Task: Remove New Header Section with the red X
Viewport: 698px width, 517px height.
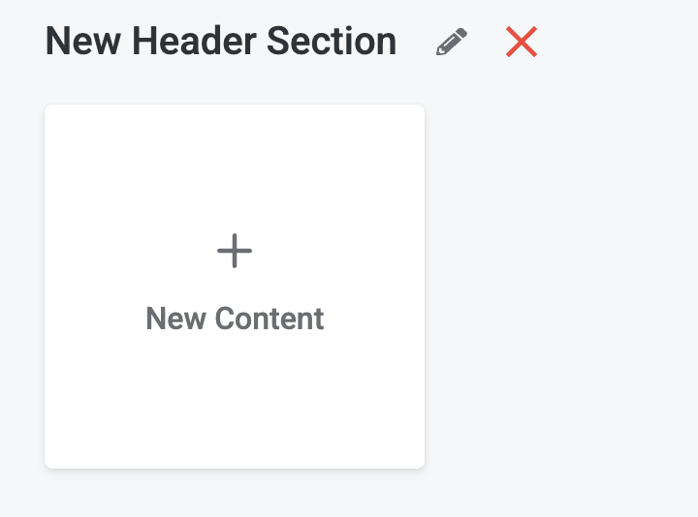Action: click(x=522, y=42)
